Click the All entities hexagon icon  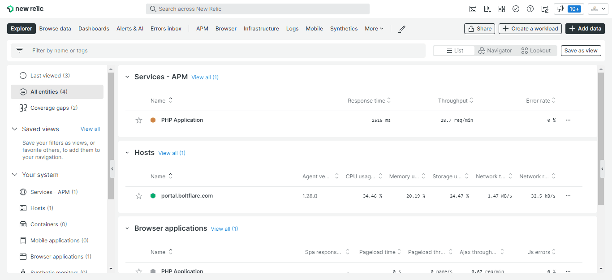[x=23, y=92]
